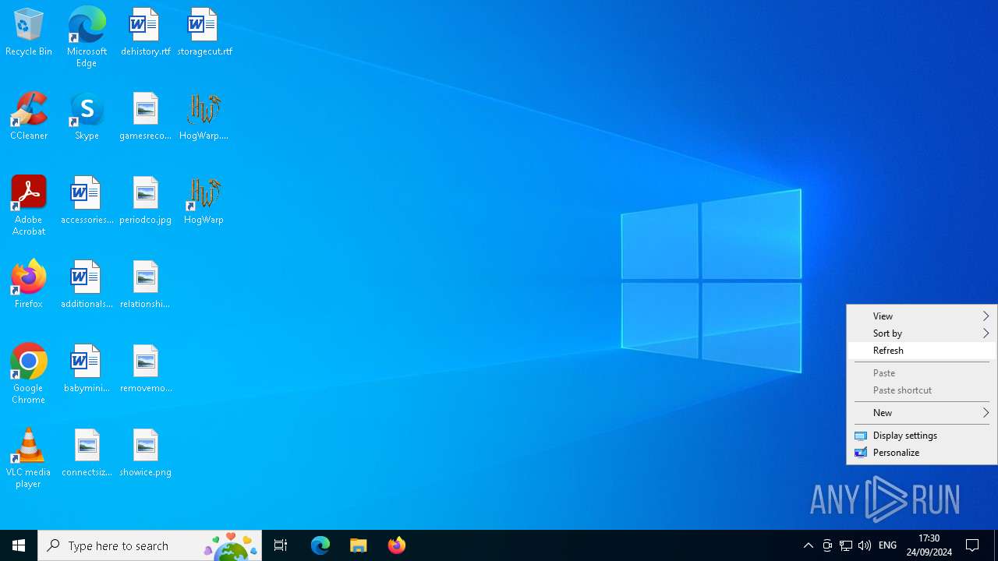Select the showice.png image icon

click(x=145, y=453)
